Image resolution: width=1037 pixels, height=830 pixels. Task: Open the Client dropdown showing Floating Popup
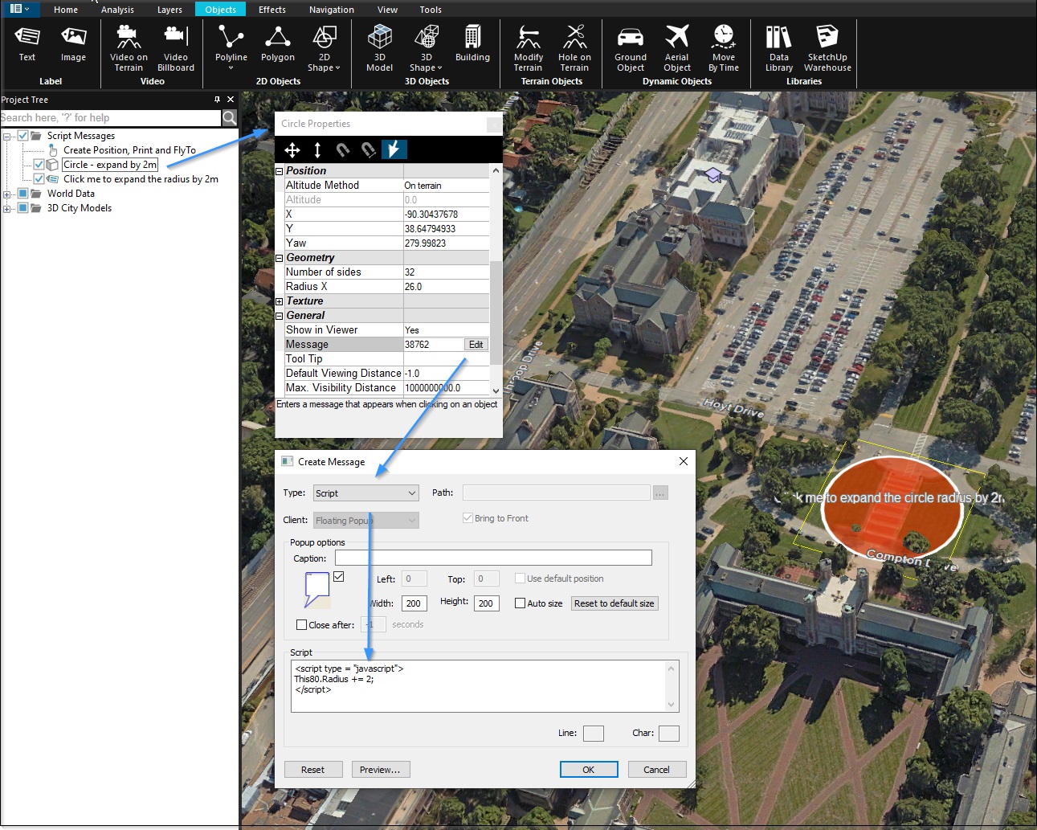pos(366,521)
